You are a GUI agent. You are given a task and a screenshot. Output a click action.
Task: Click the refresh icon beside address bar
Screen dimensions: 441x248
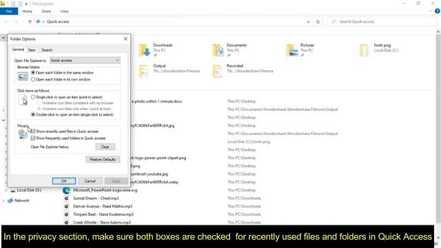[318, 21]
